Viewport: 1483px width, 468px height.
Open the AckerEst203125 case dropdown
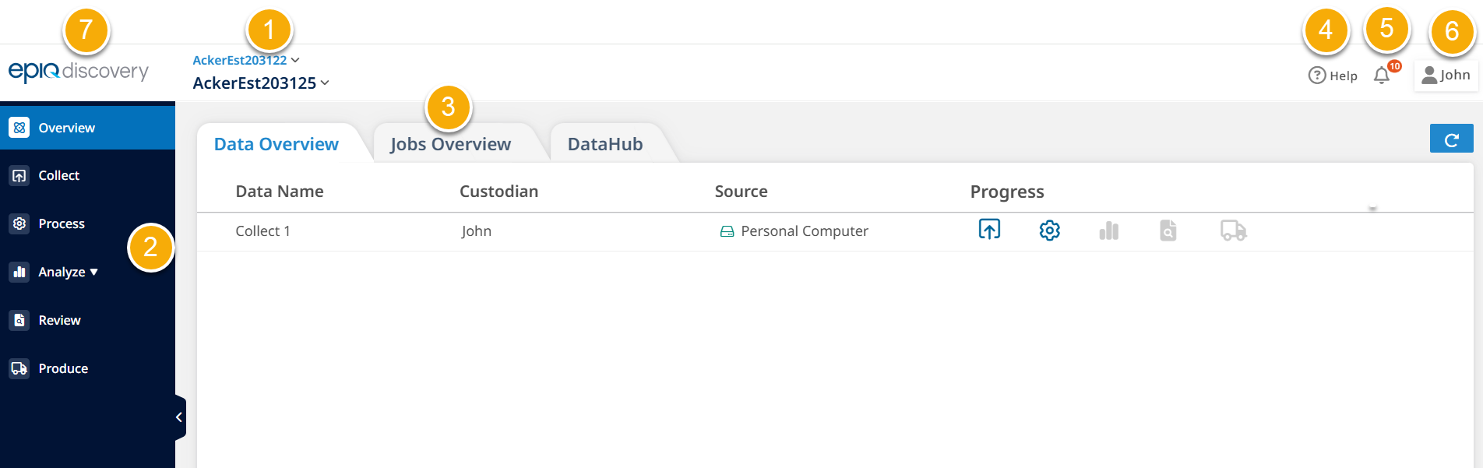[x=261, y=83]
